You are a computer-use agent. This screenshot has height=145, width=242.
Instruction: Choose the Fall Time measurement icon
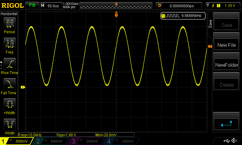point(9,84)
